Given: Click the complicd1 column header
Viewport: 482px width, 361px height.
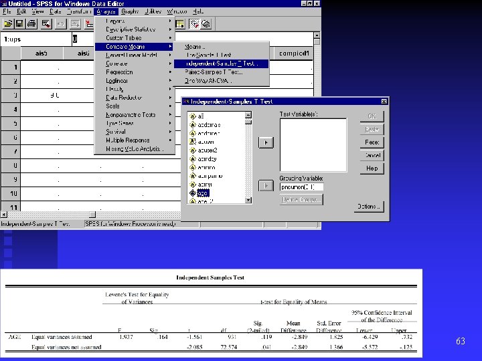Looking at the screenshot, I should (x=294, y=53).
